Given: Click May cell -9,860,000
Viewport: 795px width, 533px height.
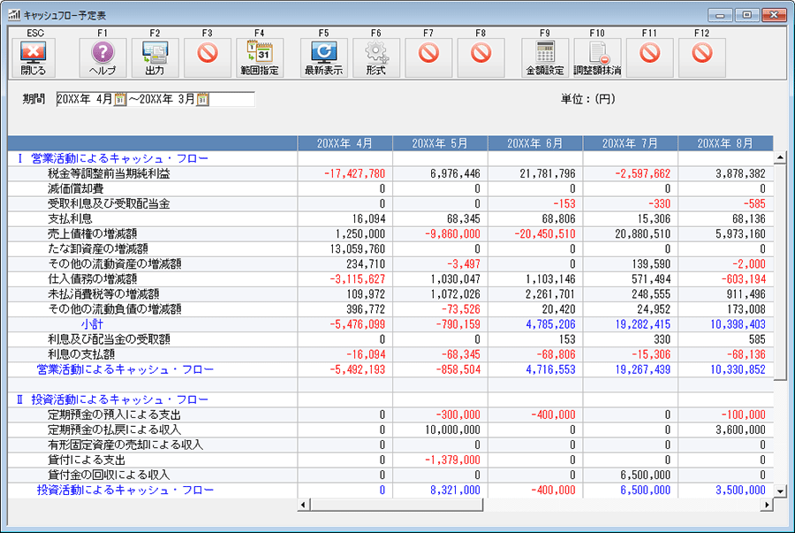Looking at the screenshot, I should tap(440, 233).
